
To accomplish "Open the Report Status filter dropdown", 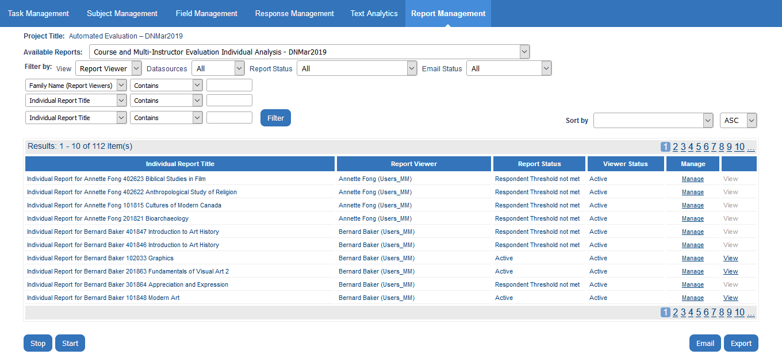I will 356,68.
